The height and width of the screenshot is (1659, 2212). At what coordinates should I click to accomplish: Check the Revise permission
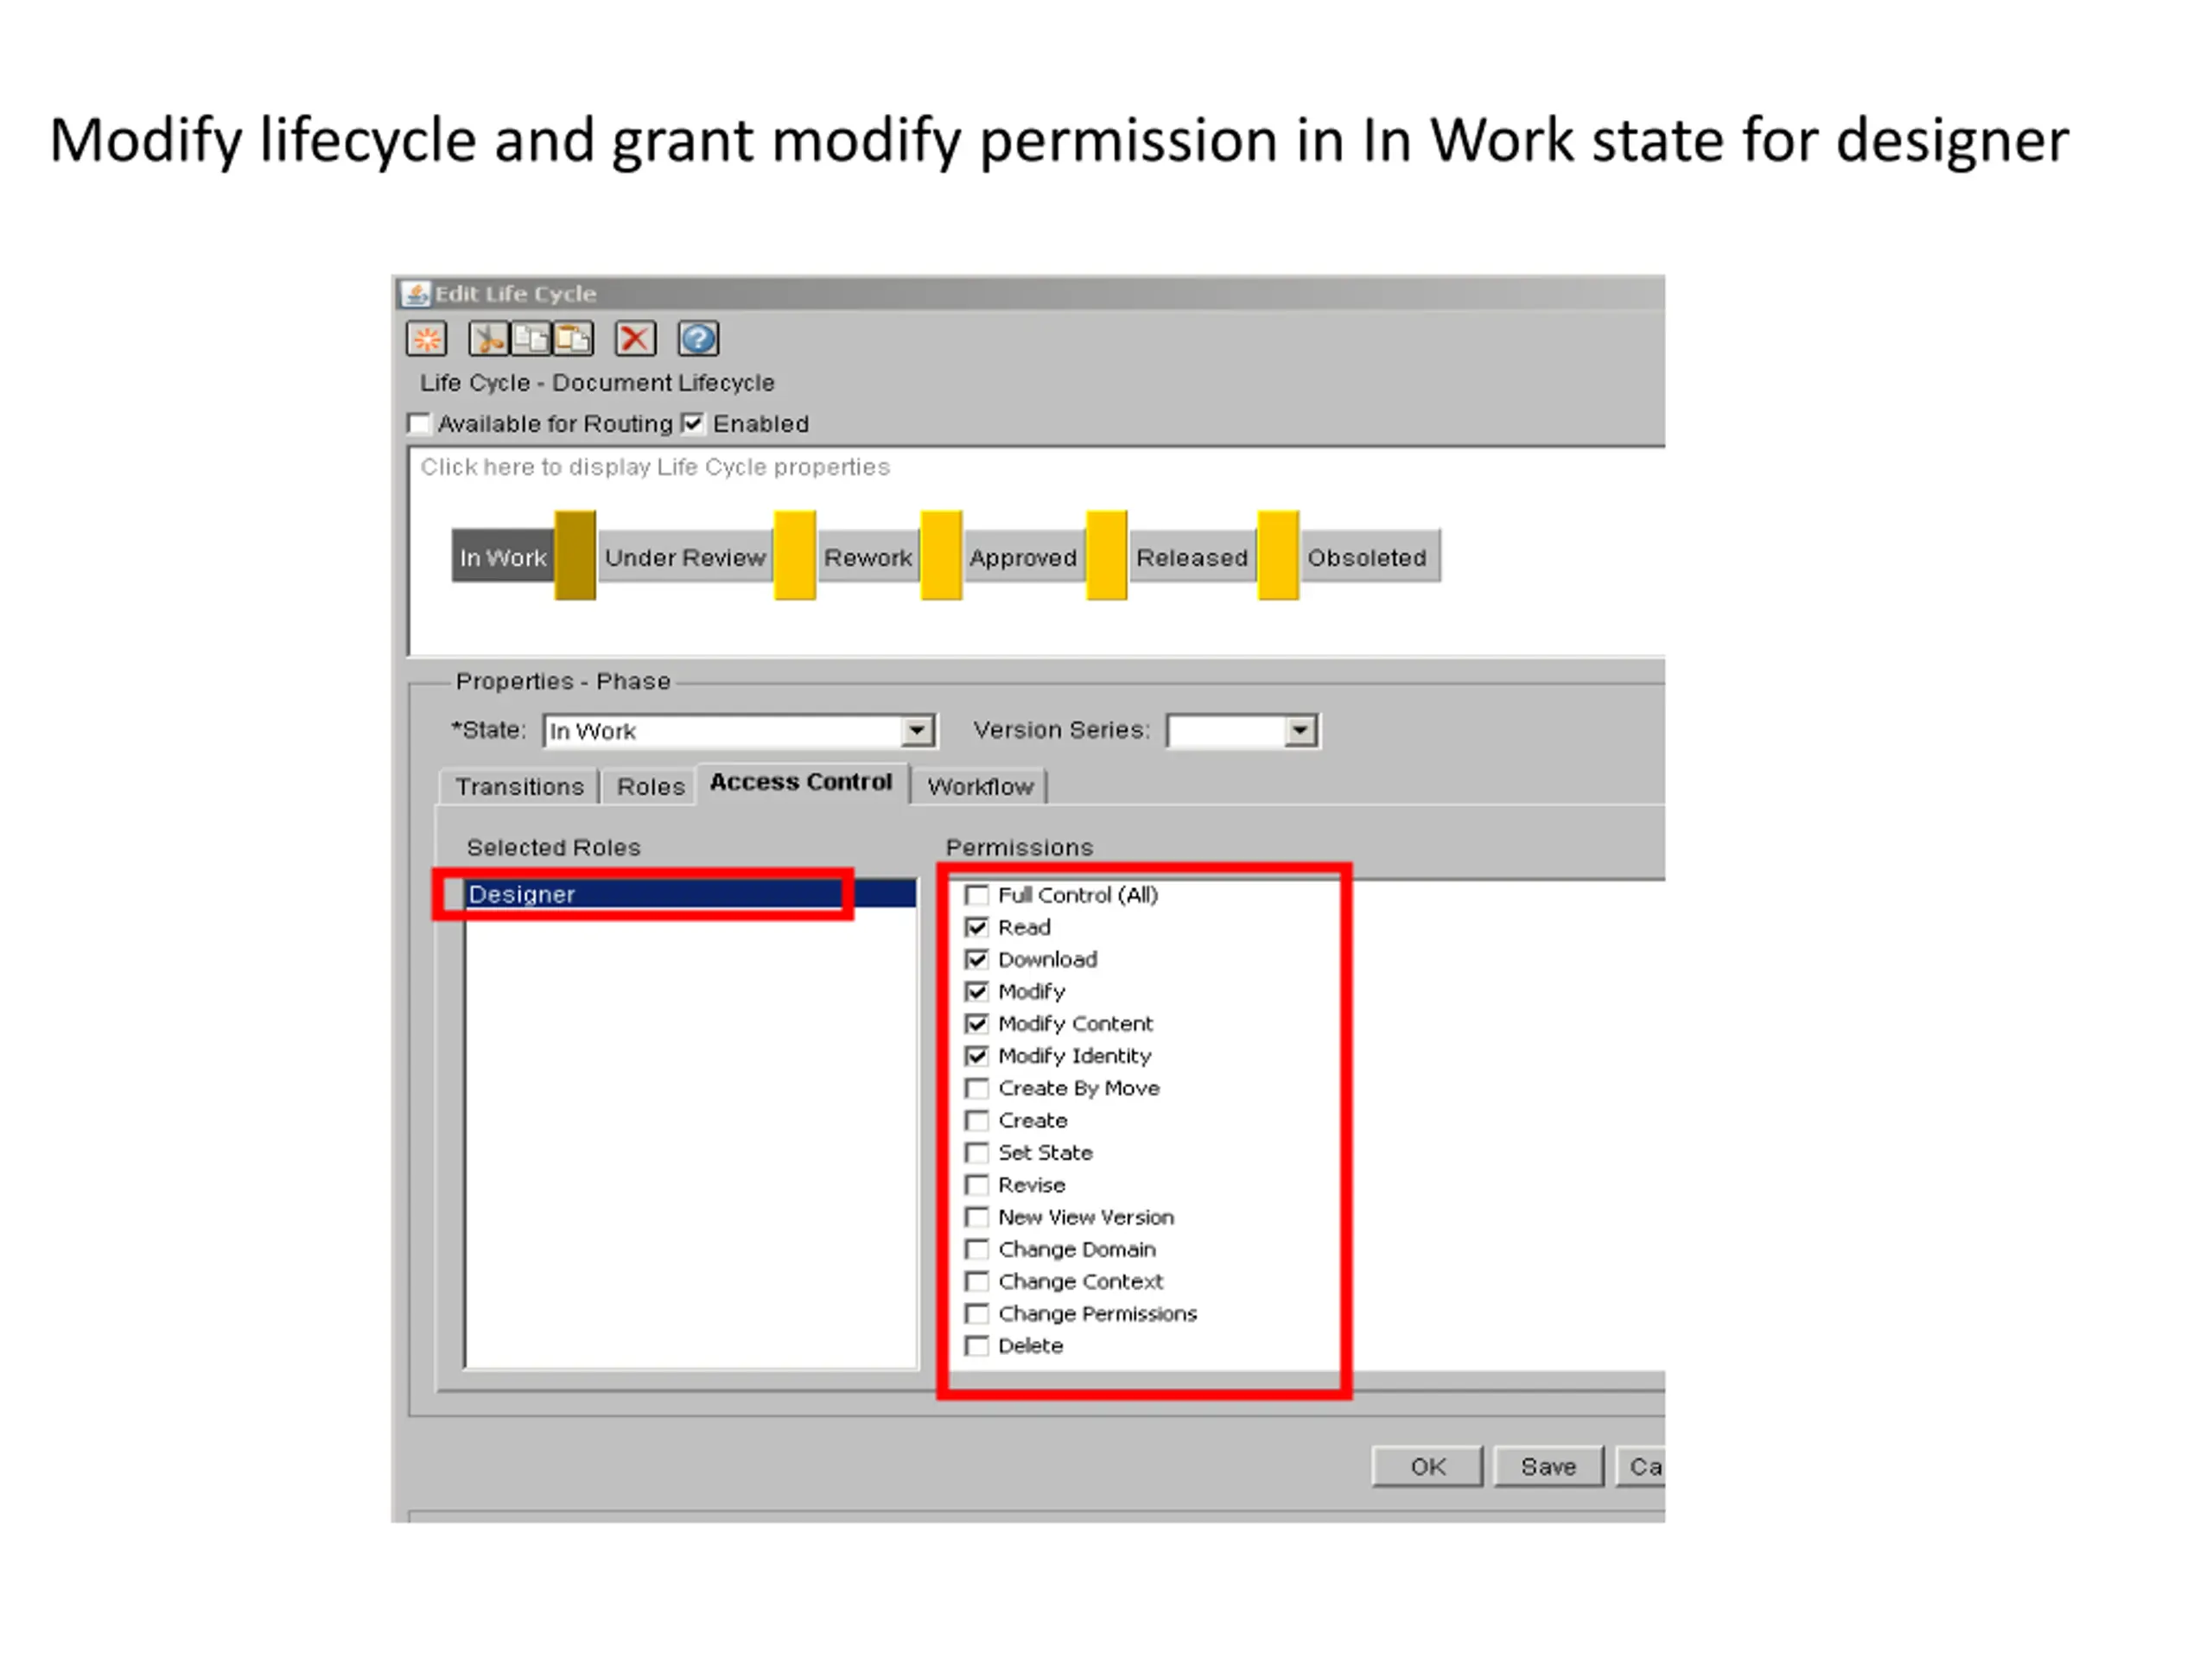point(977,1185)
